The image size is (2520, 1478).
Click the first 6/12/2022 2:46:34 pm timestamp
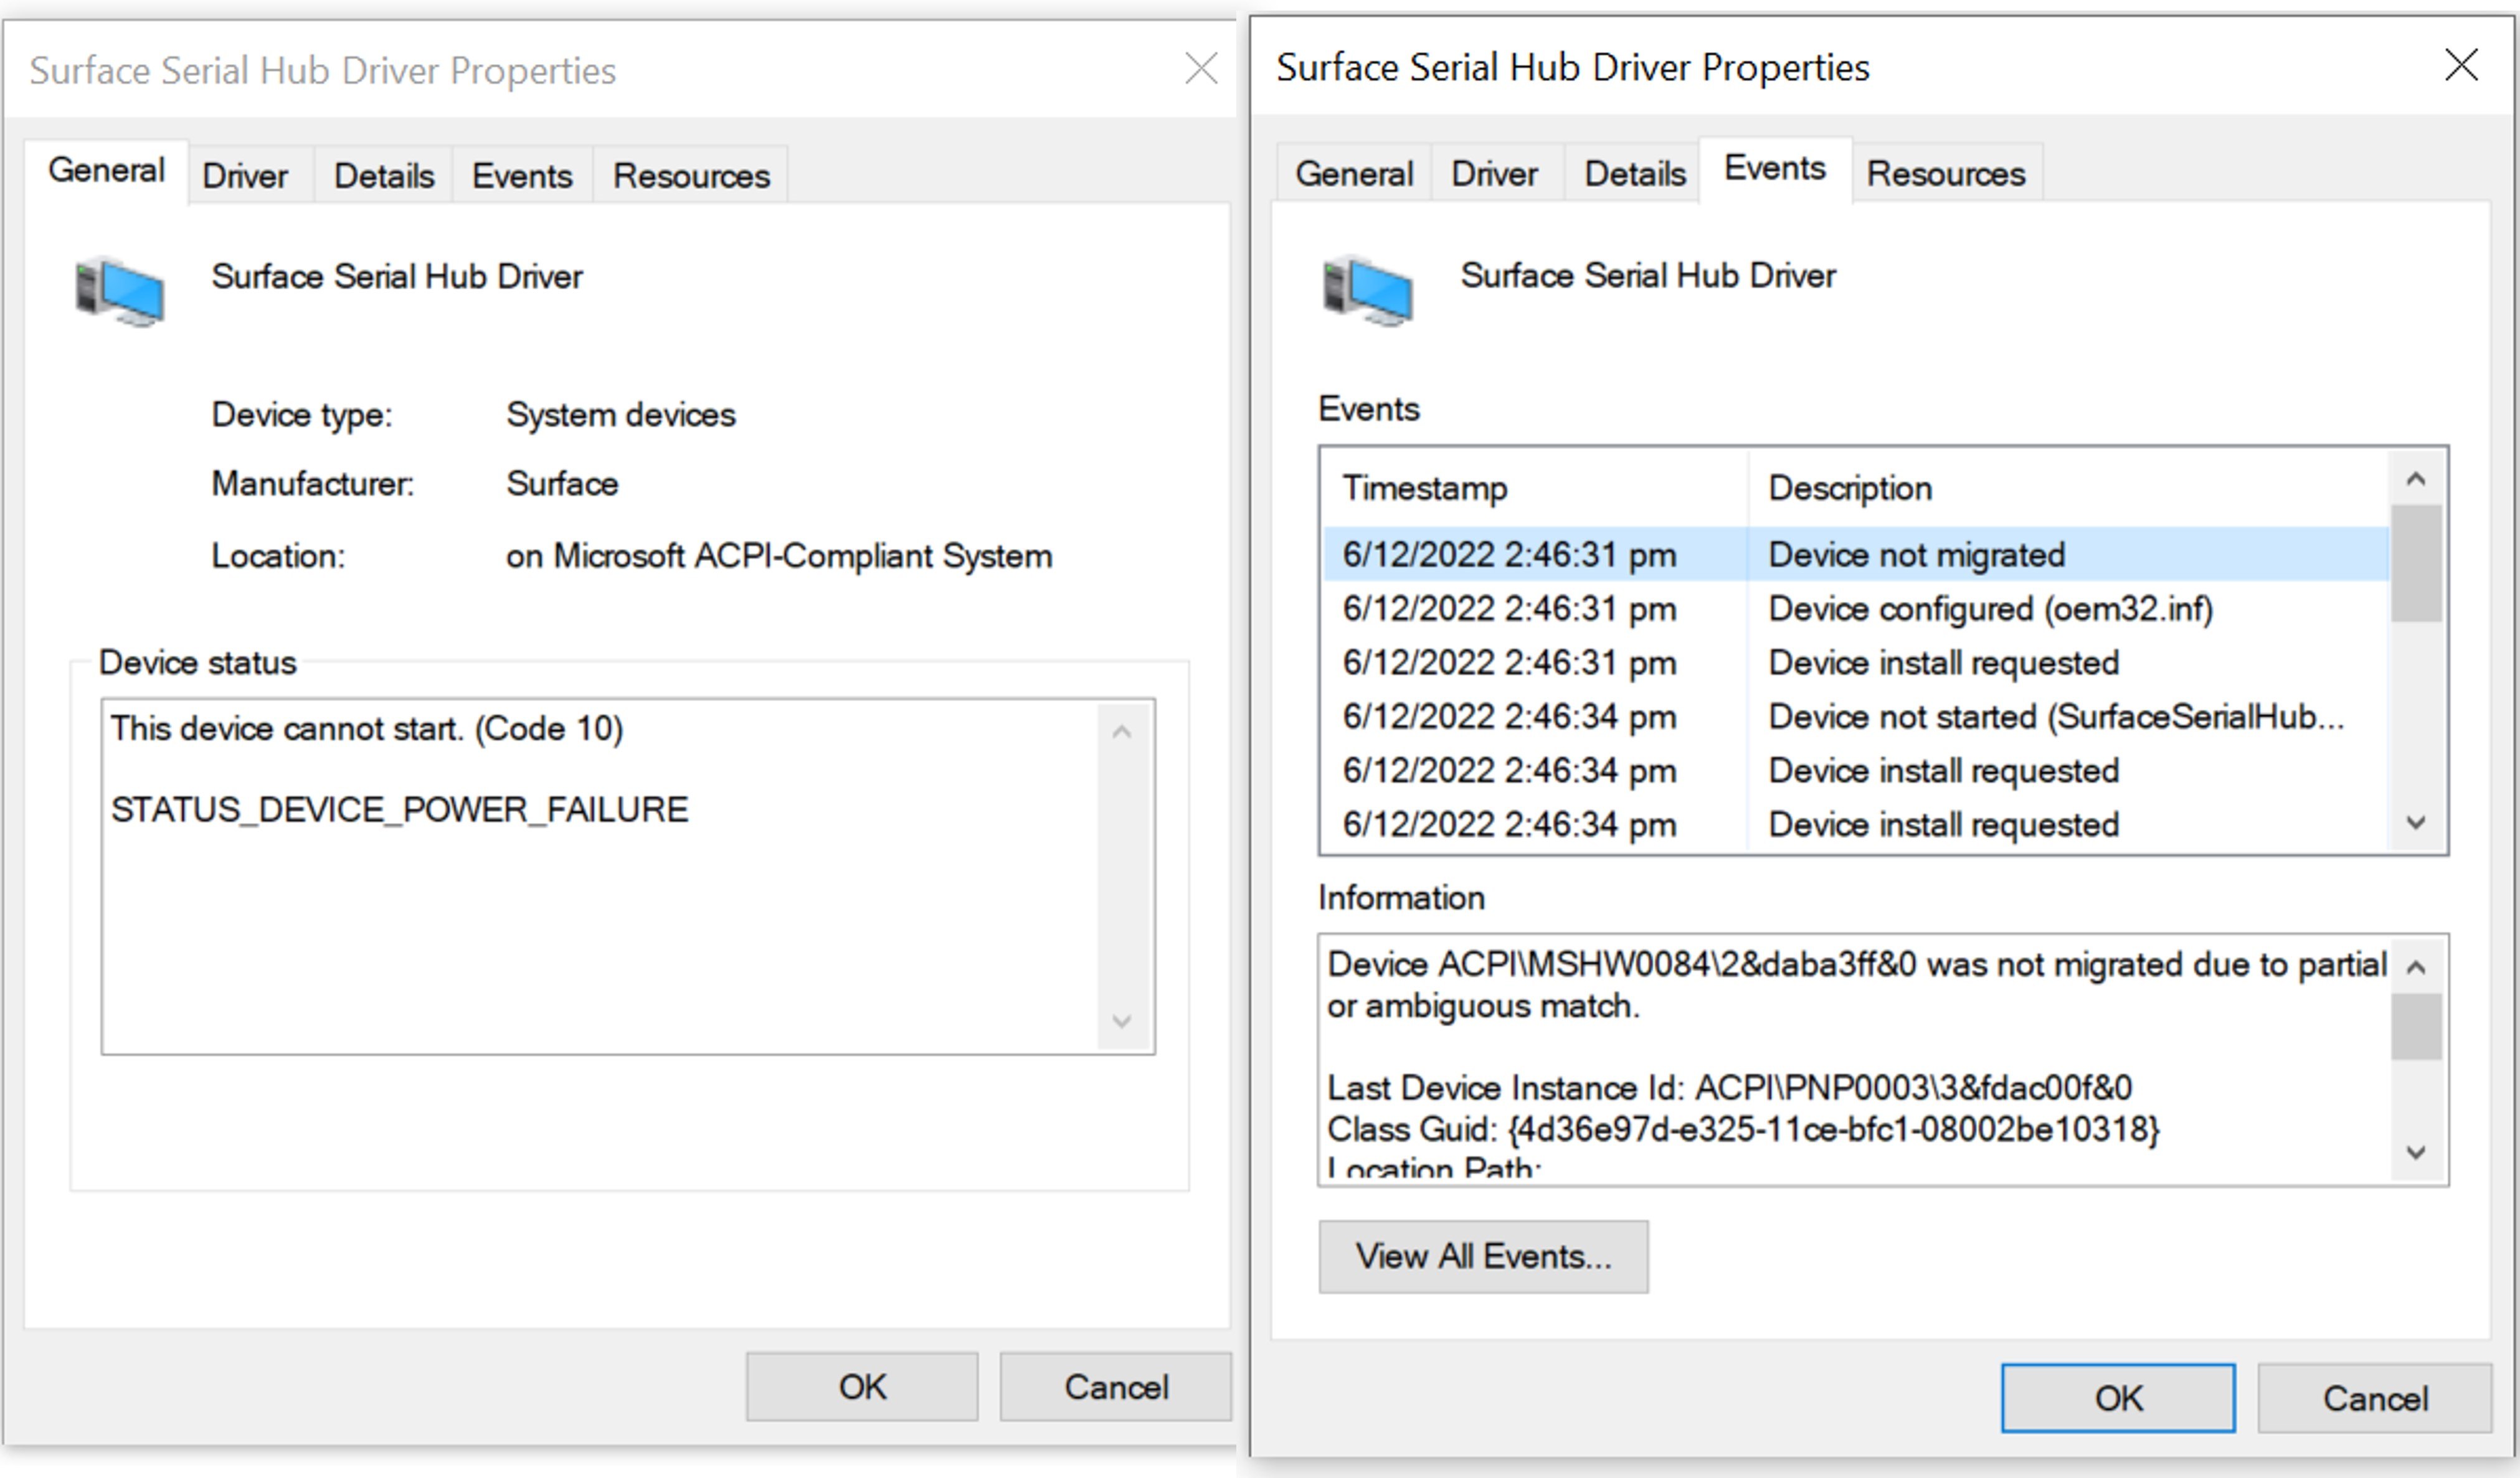(x=1509, y=717)
